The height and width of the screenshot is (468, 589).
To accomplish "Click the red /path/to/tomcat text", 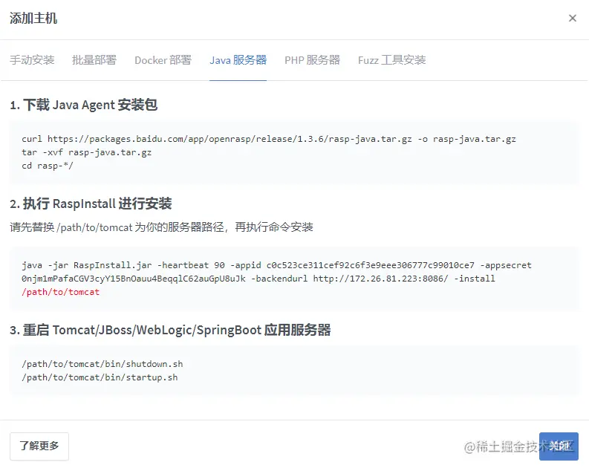I will pos(60,292).
